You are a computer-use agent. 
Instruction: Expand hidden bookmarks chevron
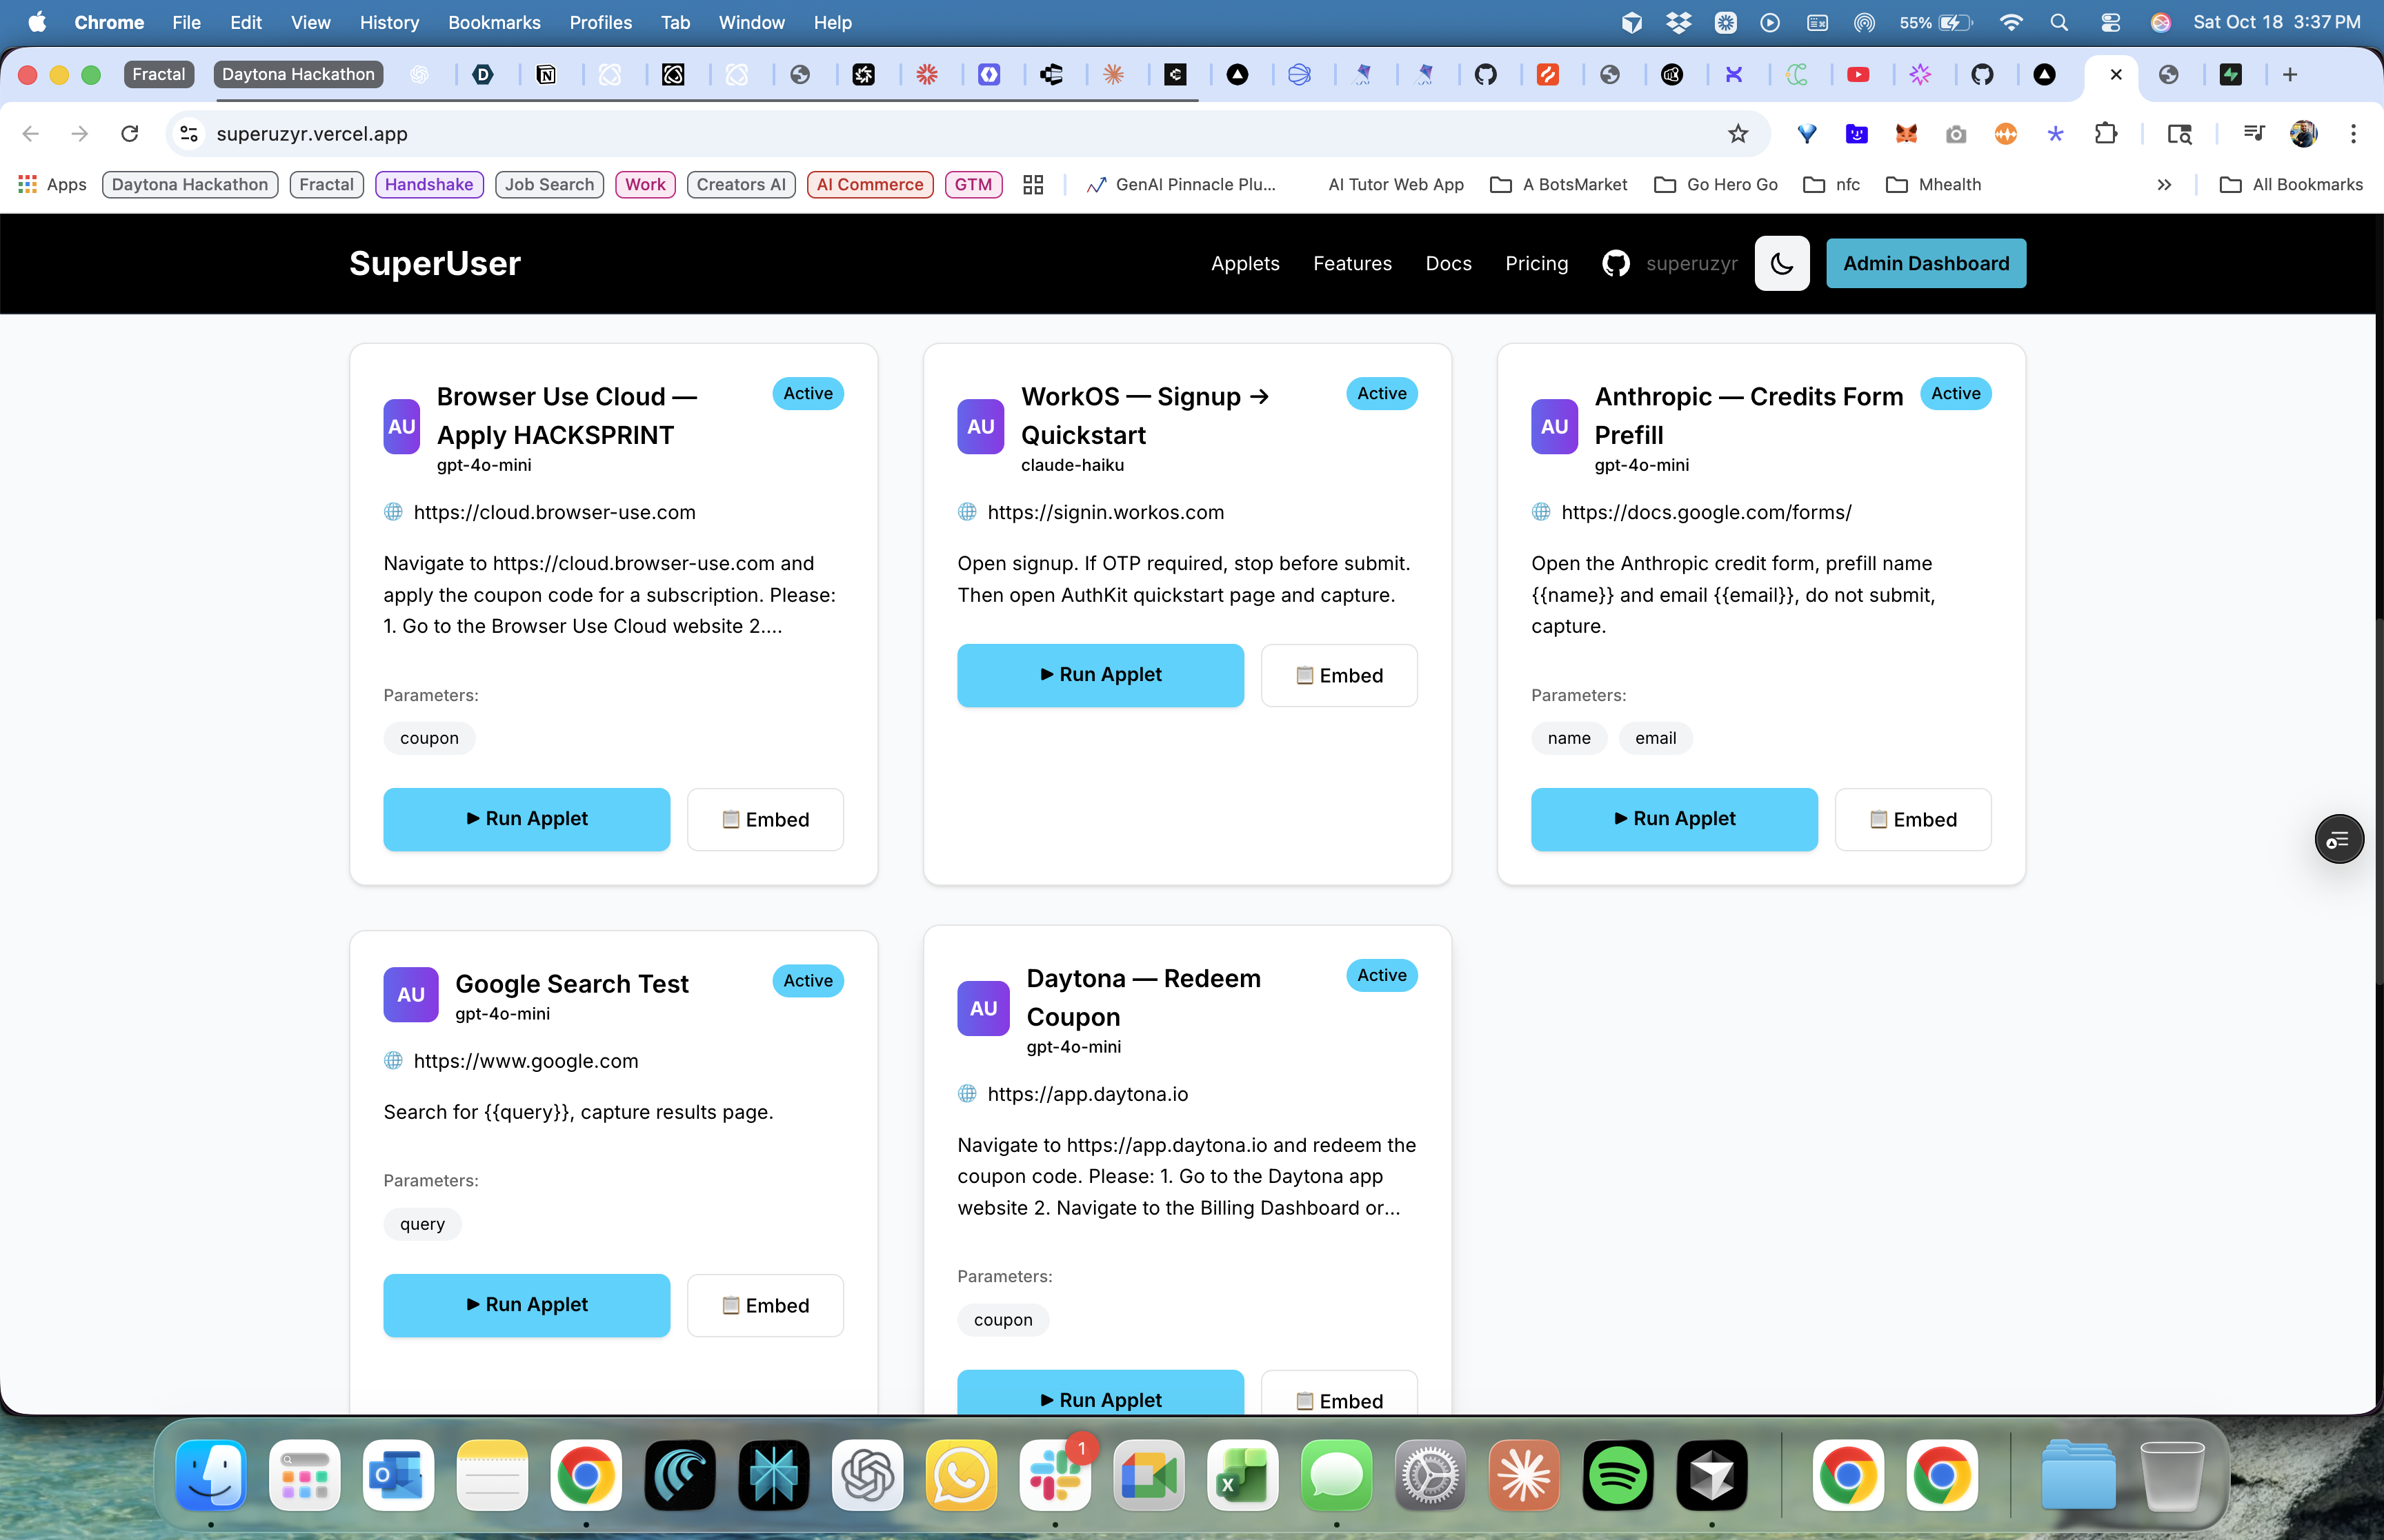click(x=2164, y=184)
